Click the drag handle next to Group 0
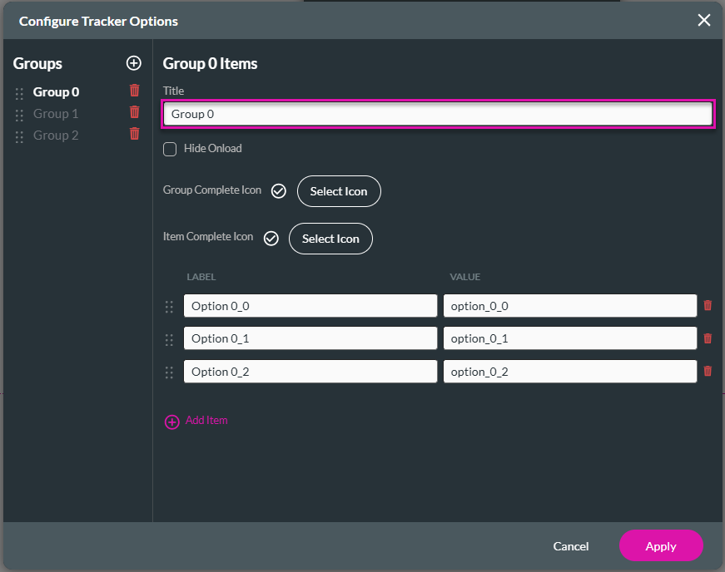This screenshot has width=725, height=572. coord(18,91)
